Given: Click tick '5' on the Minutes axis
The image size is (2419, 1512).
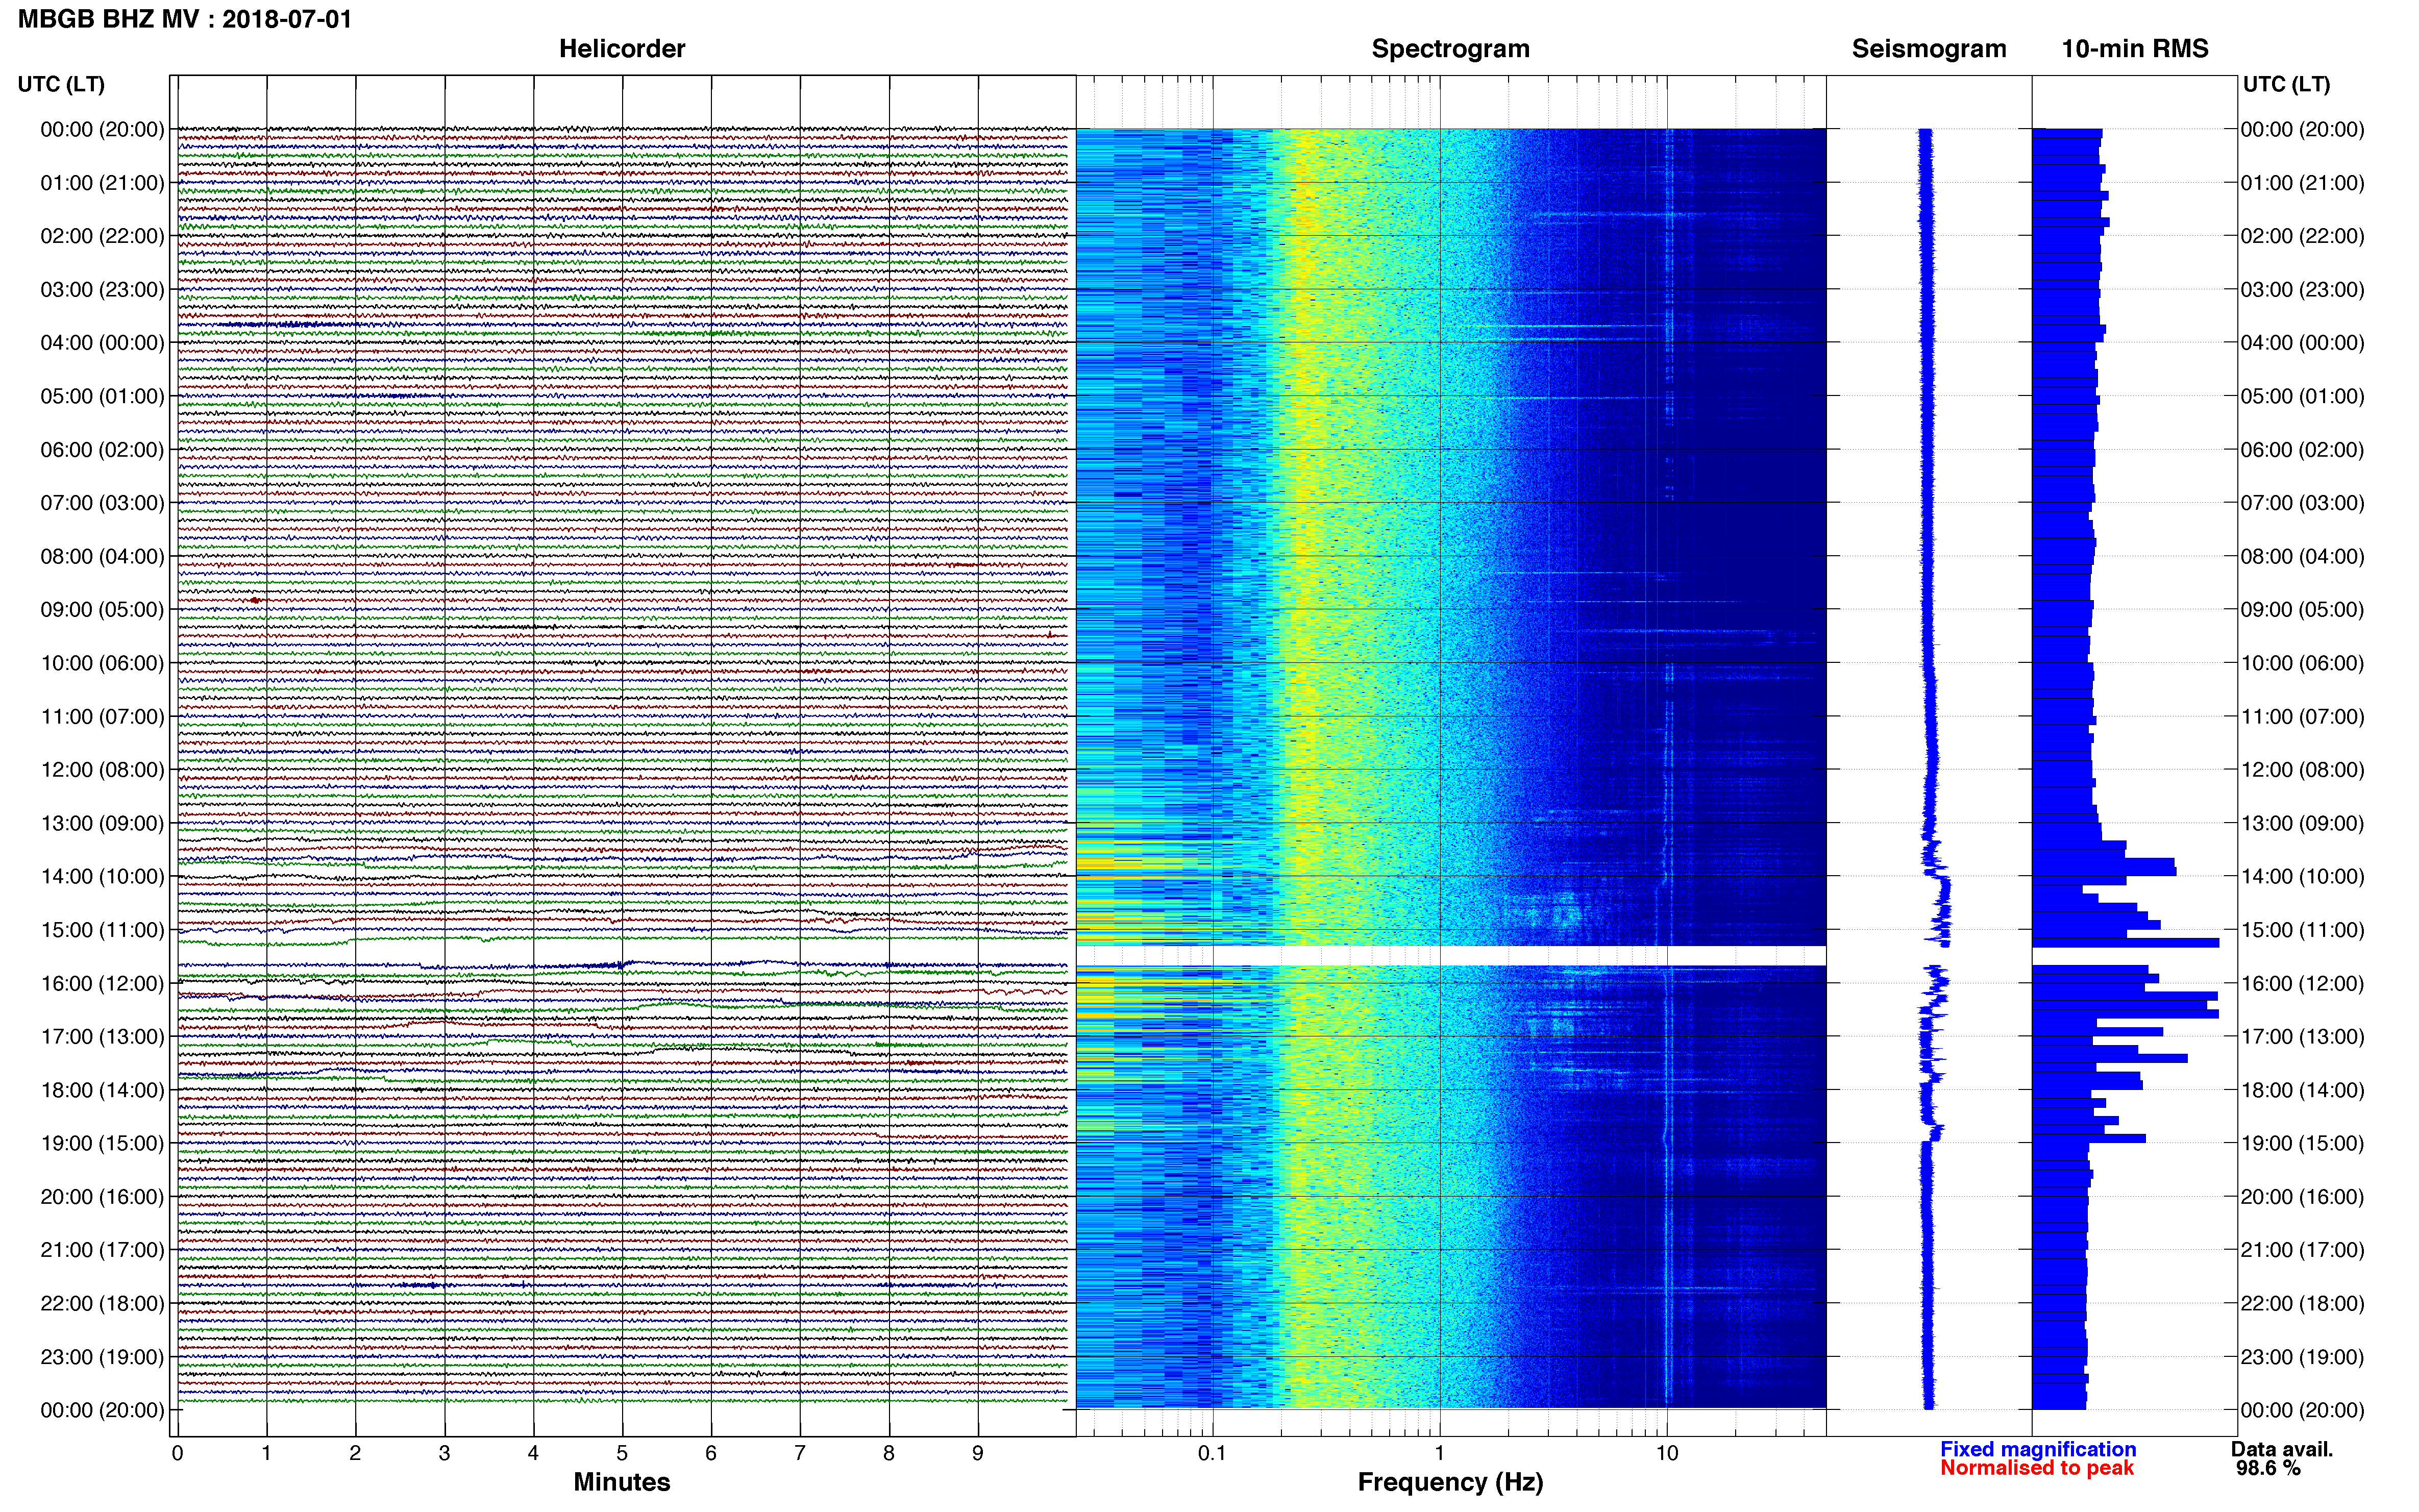Looking at the screenshot, I should coord(622,1453).
